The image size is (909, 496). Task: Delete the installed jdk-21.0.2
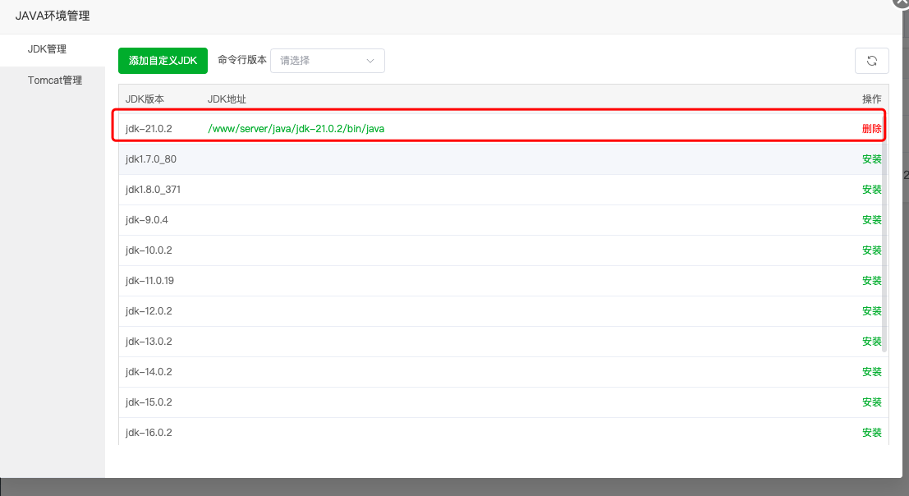pyautogui.click(x=871, y=129)
